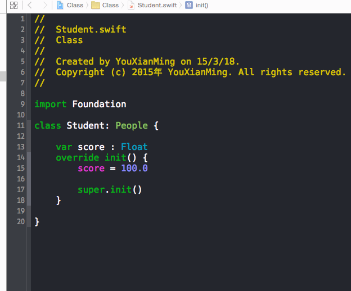Click the '100.0' literal value

click(x=134, y=168)
